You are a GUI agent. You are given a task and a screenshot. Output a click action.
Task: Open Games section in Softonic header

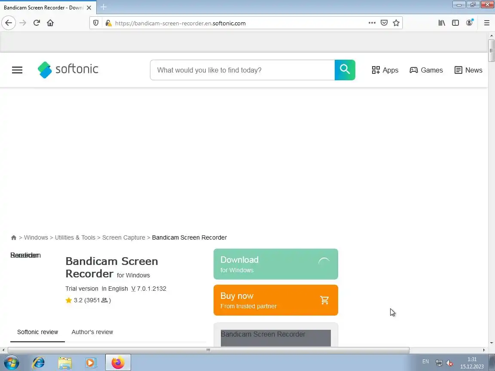pyautogui.click(x=426, y=70)
